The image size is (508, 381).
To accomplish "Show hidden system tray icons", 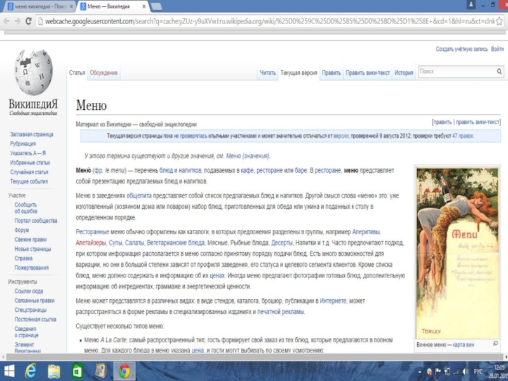I will [x=420, y=371].
